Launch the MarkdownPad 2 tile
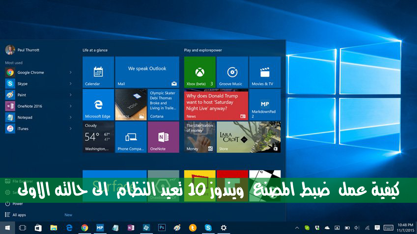417x234 pixels. click(x=265, y=105)
